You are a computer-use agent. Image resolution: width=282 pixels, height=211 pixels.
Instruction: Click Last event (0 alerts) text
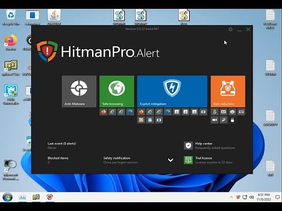[x=62, y=144]
